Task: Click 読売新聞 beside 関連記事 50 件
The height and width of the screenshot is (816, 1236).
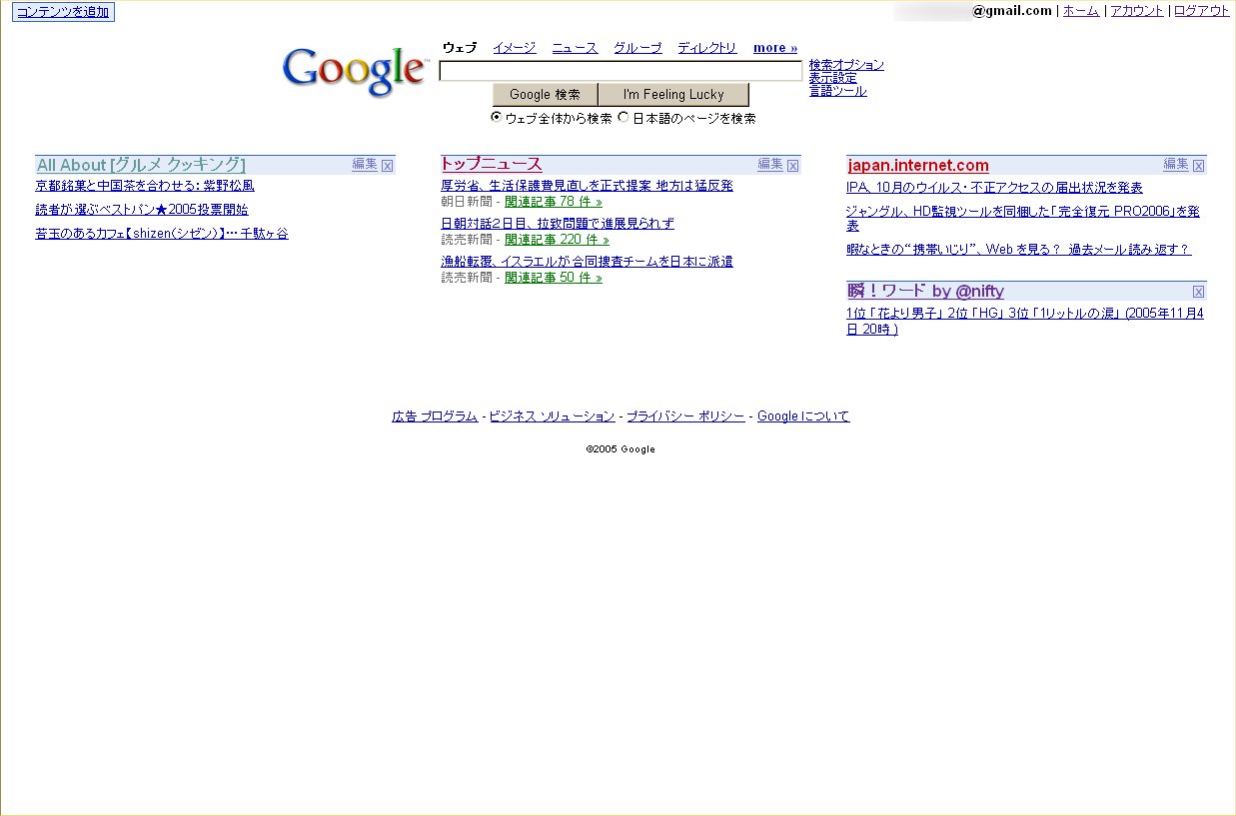Action: click(467, 278)
